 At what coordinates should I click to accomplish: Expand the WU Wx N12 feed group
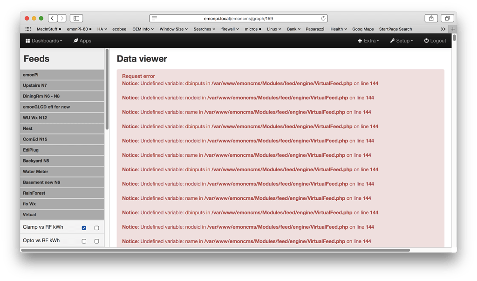point(62,118)
